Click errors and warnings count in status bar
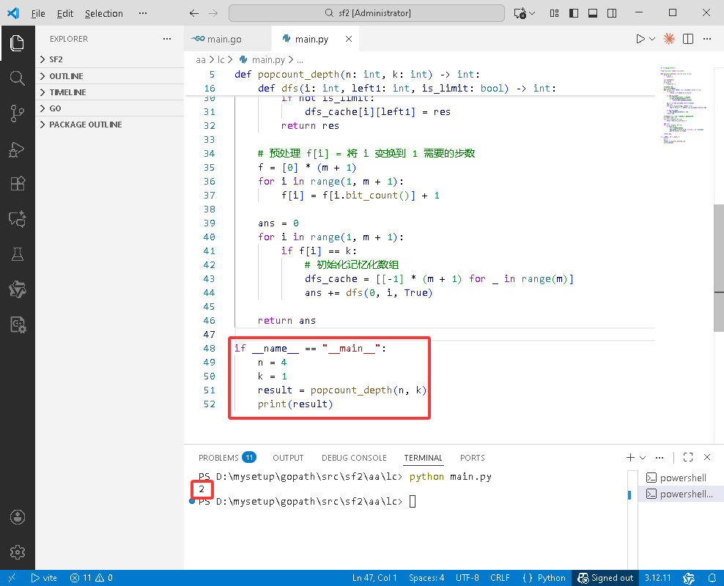Screen dimensions: 724x586 pyautogui.click(x=92, y=578)
